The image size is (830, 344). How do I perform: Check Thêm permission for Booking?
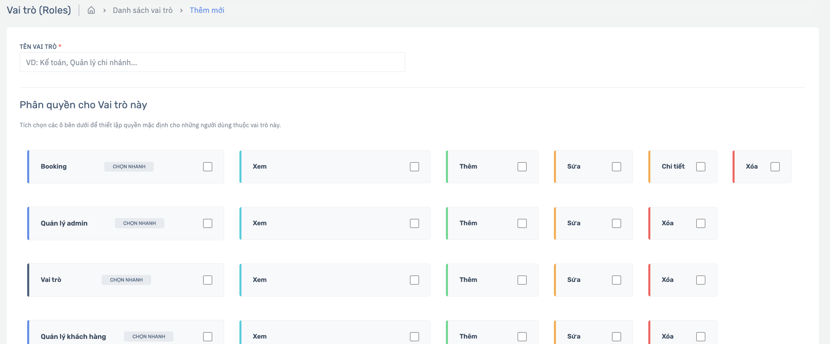tap(522, 167)
